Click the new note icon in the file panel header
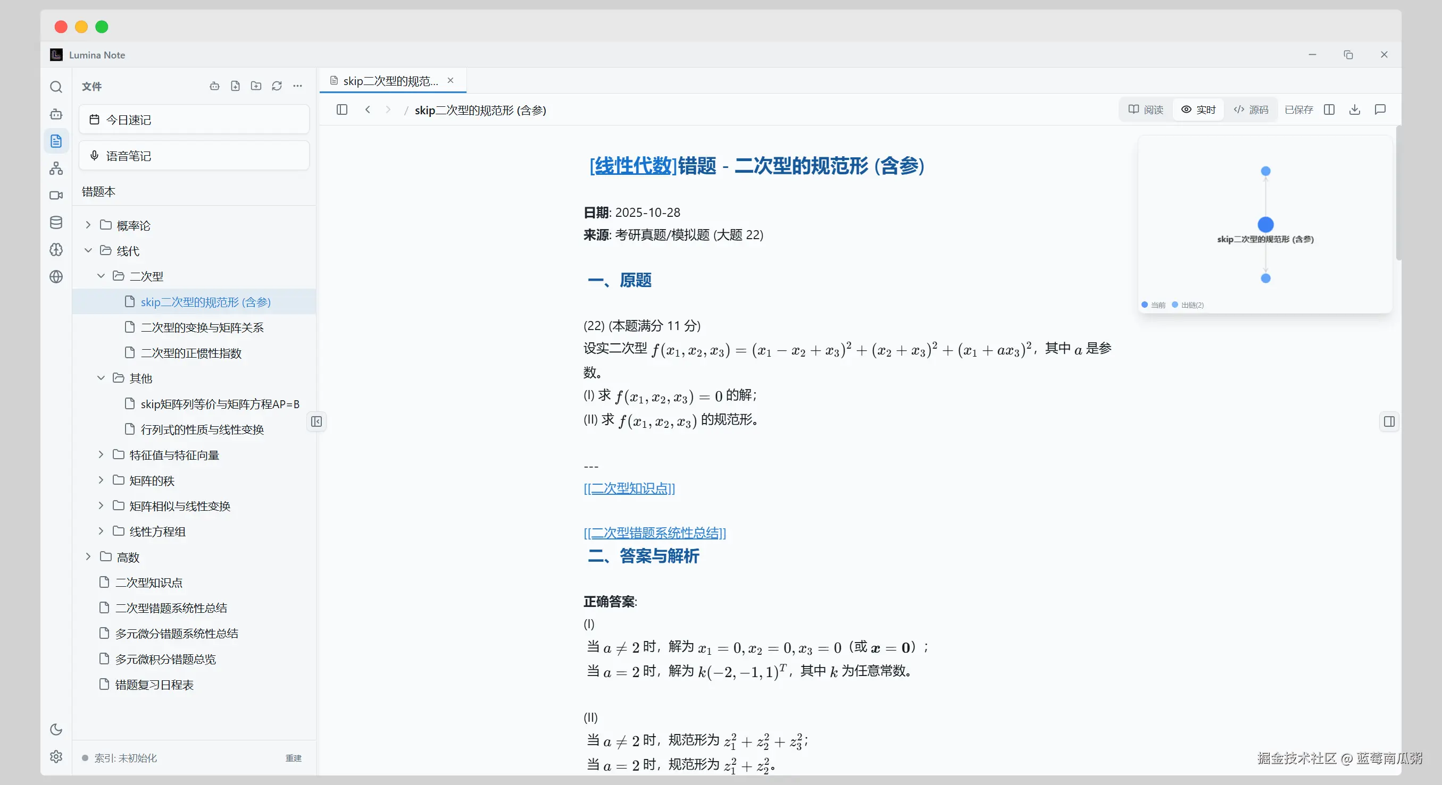Image resolution: width=1442 pixels, height=785 pixels. pyautogui.click(x=235, y=86)
